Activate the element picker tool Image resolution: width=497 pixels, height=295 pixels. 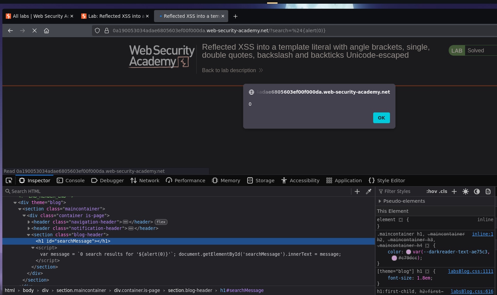[9, 181]
